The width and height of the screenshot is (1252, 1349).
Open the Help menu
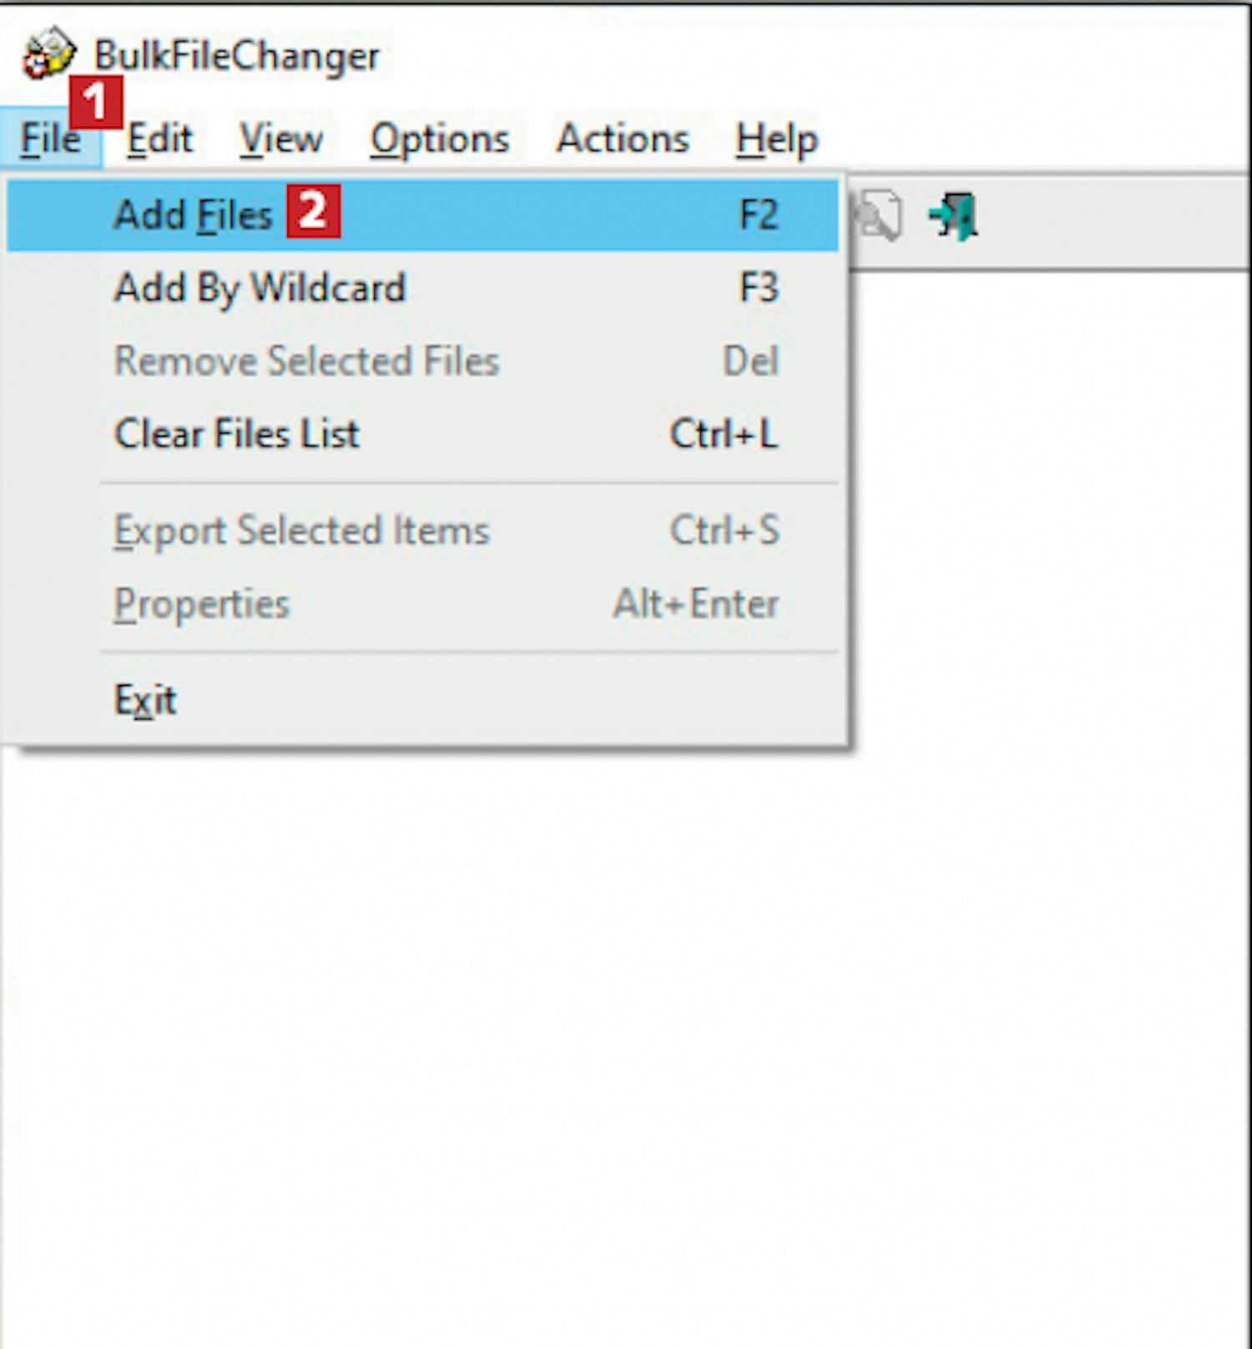(x=776, y=138)
